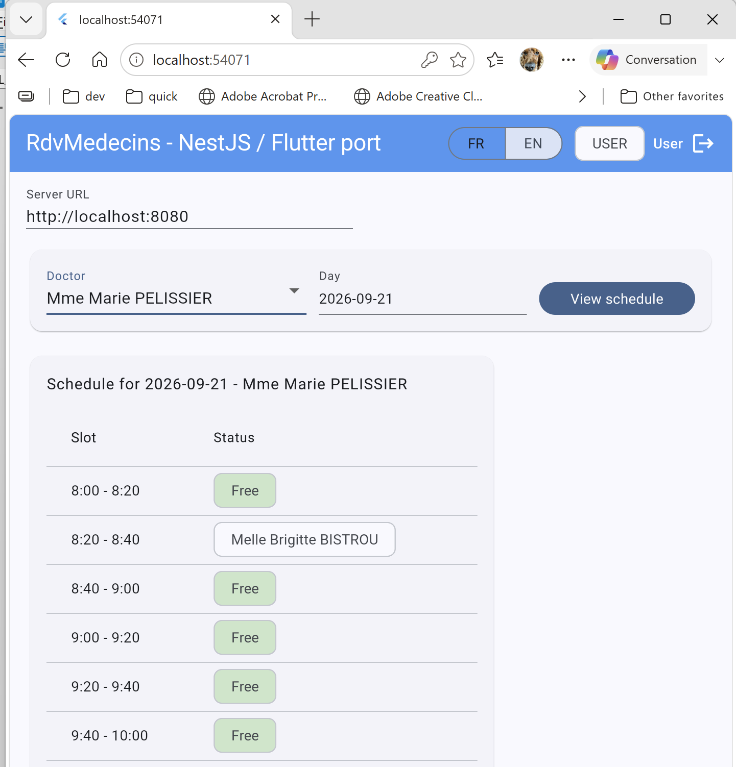The width and height of the screenshot is (736, 767).
Task: Go back with the browser back arrow
Action: (x=26, y=60)
